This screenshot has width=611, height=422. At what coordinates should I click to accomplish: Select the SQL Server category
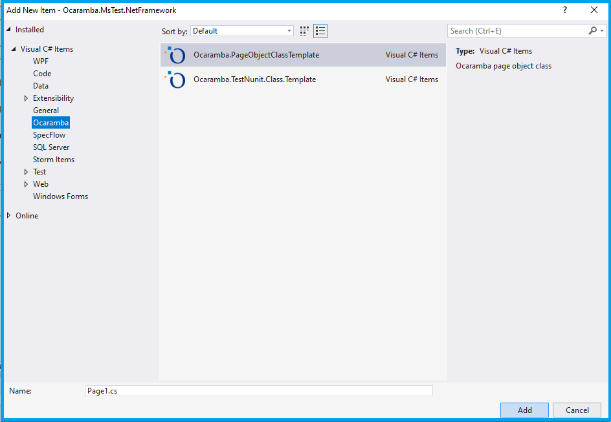click(51, 147)
